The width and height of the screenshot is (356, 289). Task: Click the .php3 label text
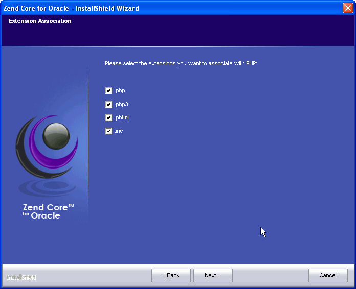(121, 104)
